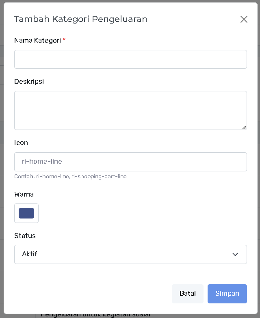Click the Nama Kategori text field
Image resolution: width=260 pixels, height=318 pixels.
click(130, 59)
